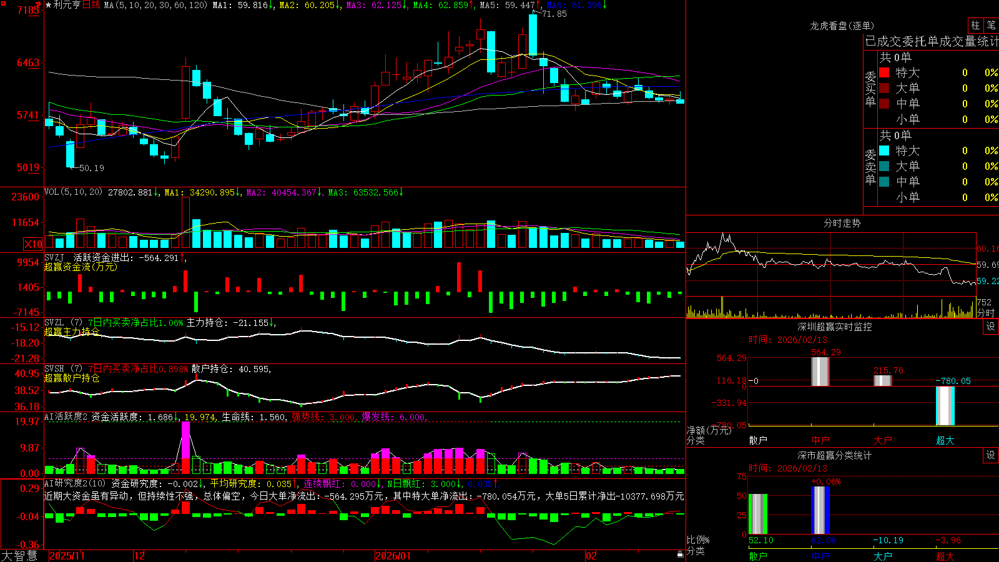The height and width of the screenshot is (562, 999).
Task: Click the VOL(5,10,20) indicator label
Action: (x=73, y=192)
